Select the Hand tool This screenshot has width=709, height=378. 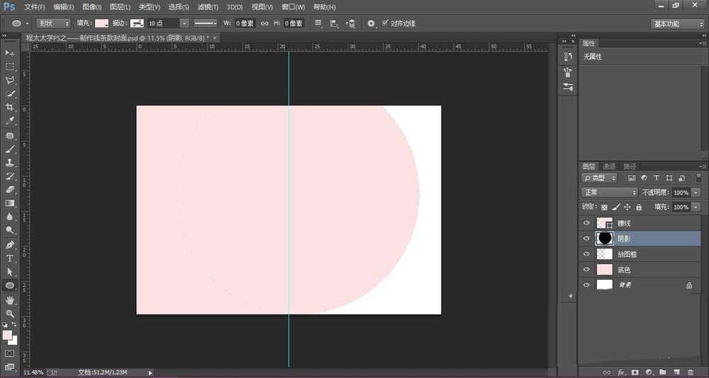pos(10,299)
